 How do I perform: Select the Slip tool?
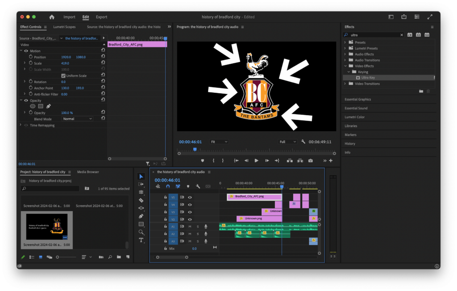pyautogui.click(x=141, y=208)
